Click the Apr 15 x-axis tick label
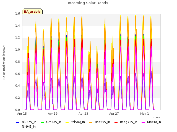177x132 pixels. (22, 114)
